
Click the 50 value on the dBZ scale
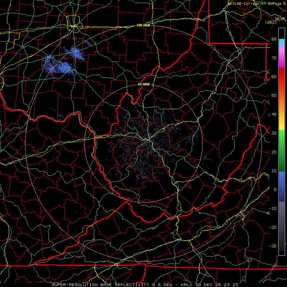[274, 96]
